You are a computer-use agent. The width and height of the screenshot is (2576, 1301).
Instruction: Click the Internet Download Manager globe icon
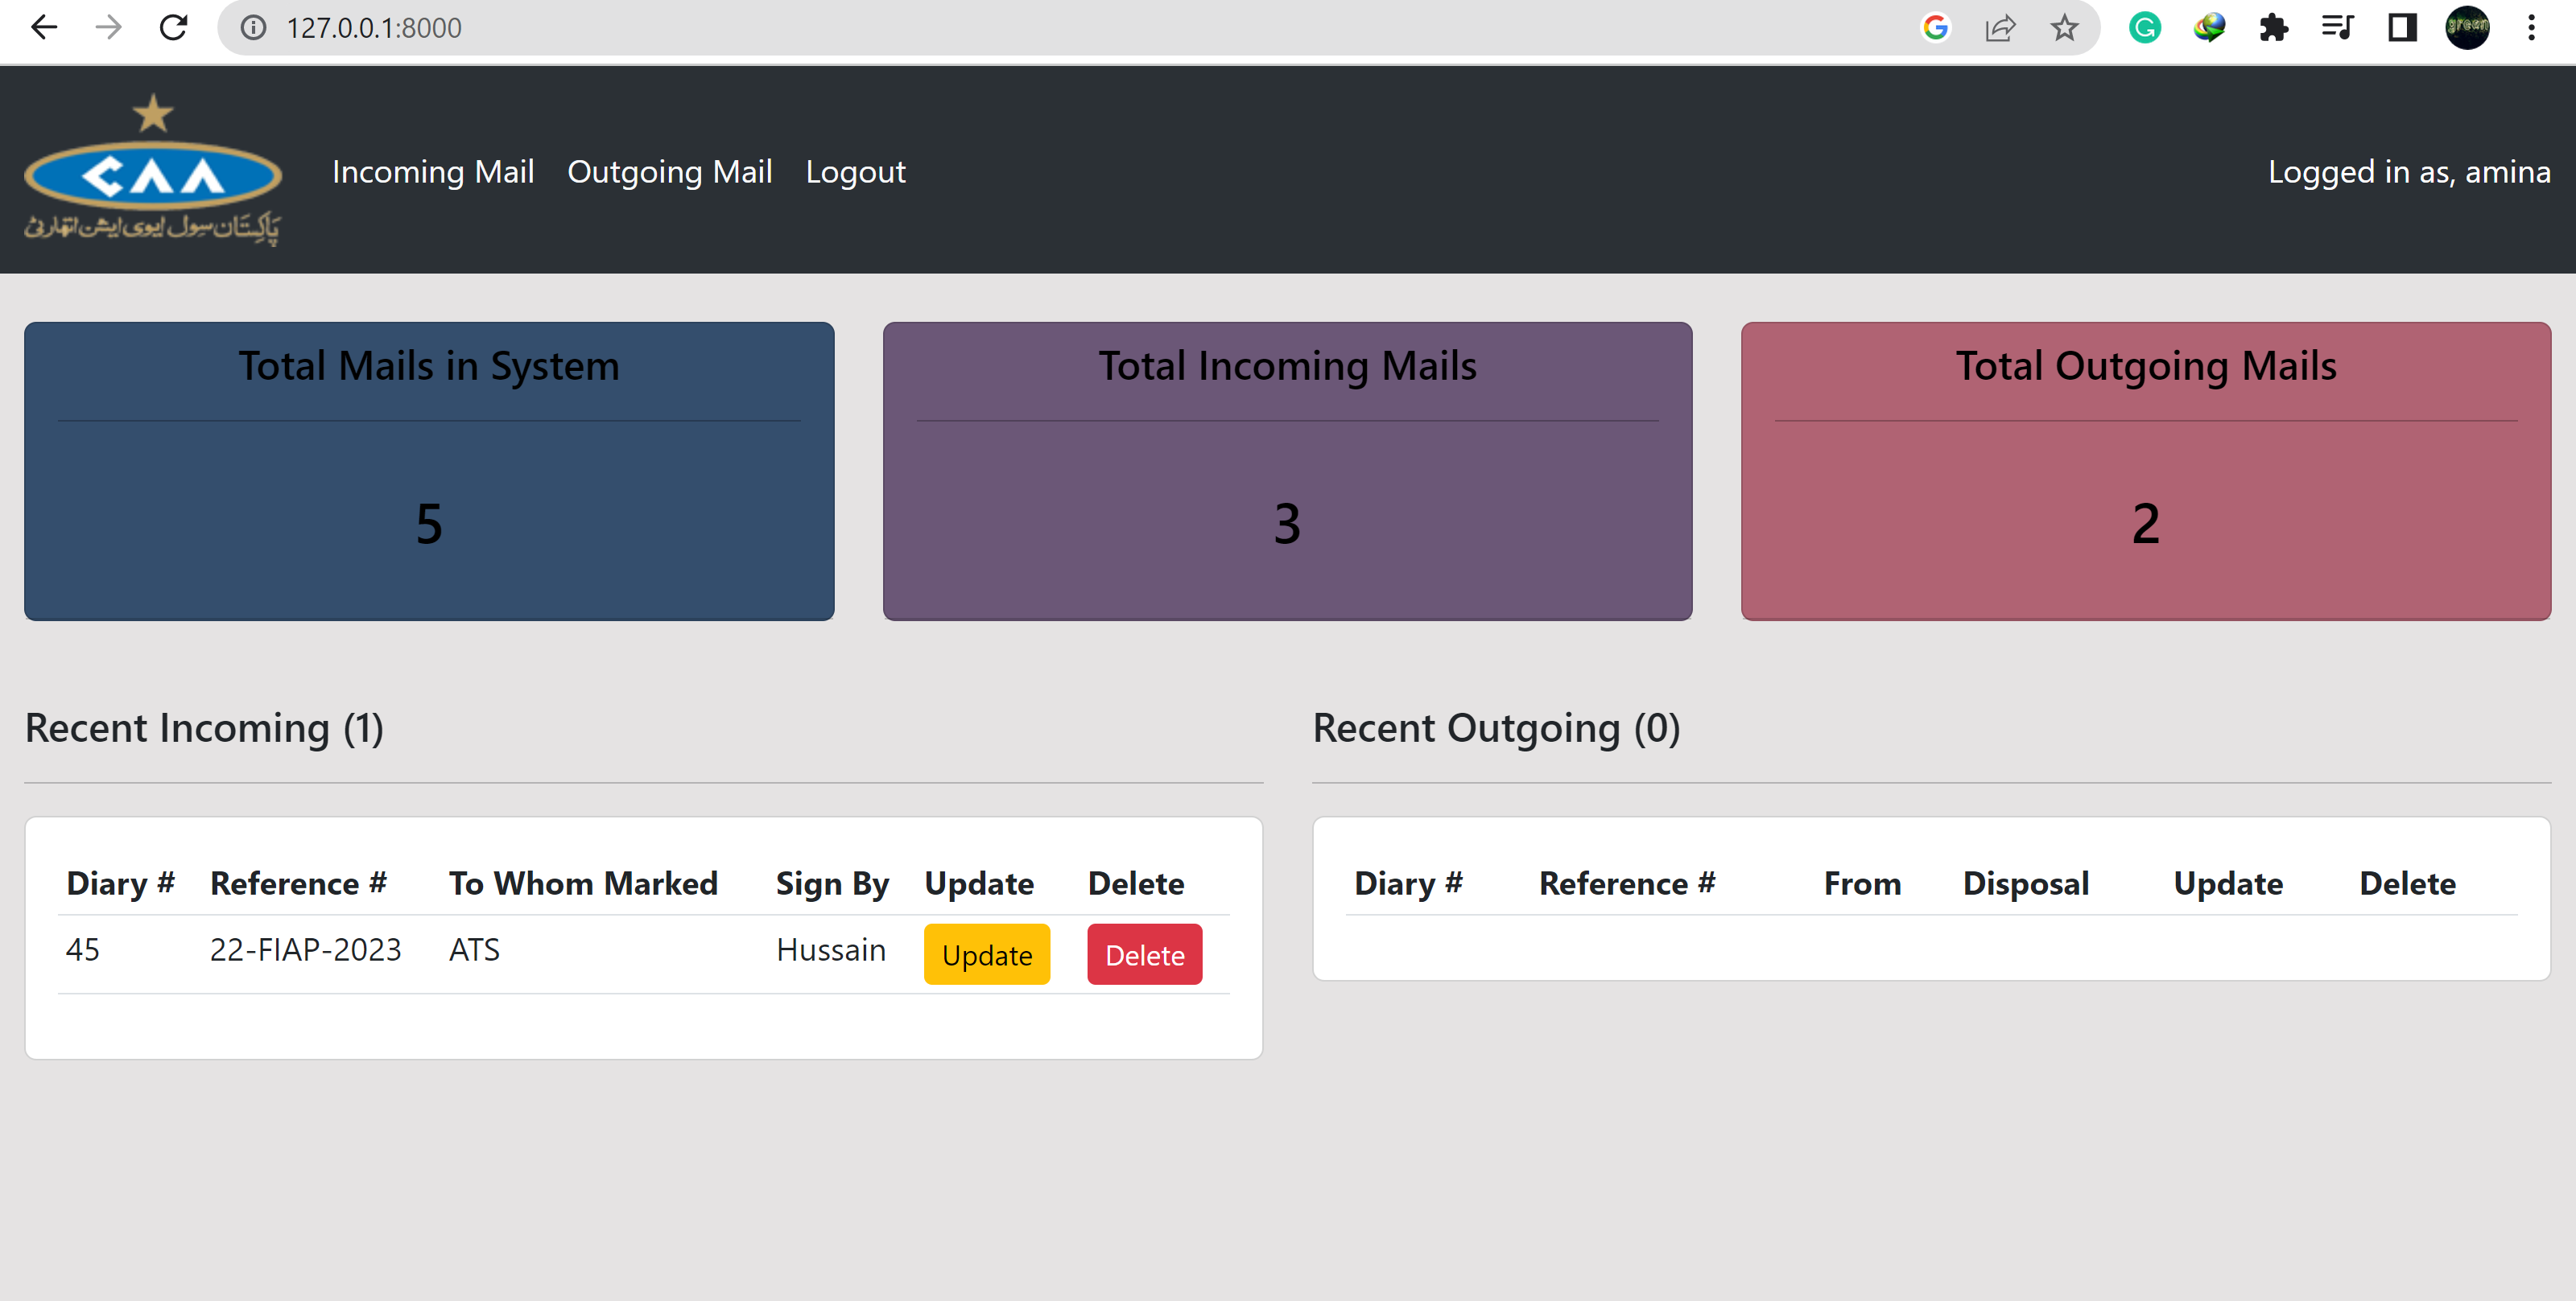click(2209, 27)
